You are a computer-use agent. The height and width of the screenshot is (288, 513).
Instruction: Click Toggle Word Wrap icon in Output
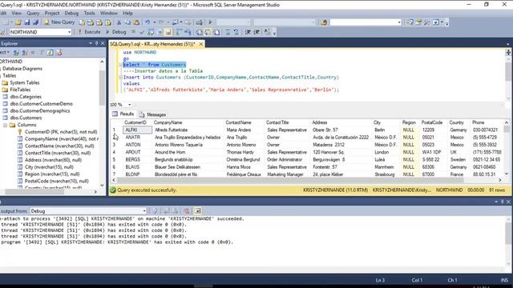tap(198, 211)
